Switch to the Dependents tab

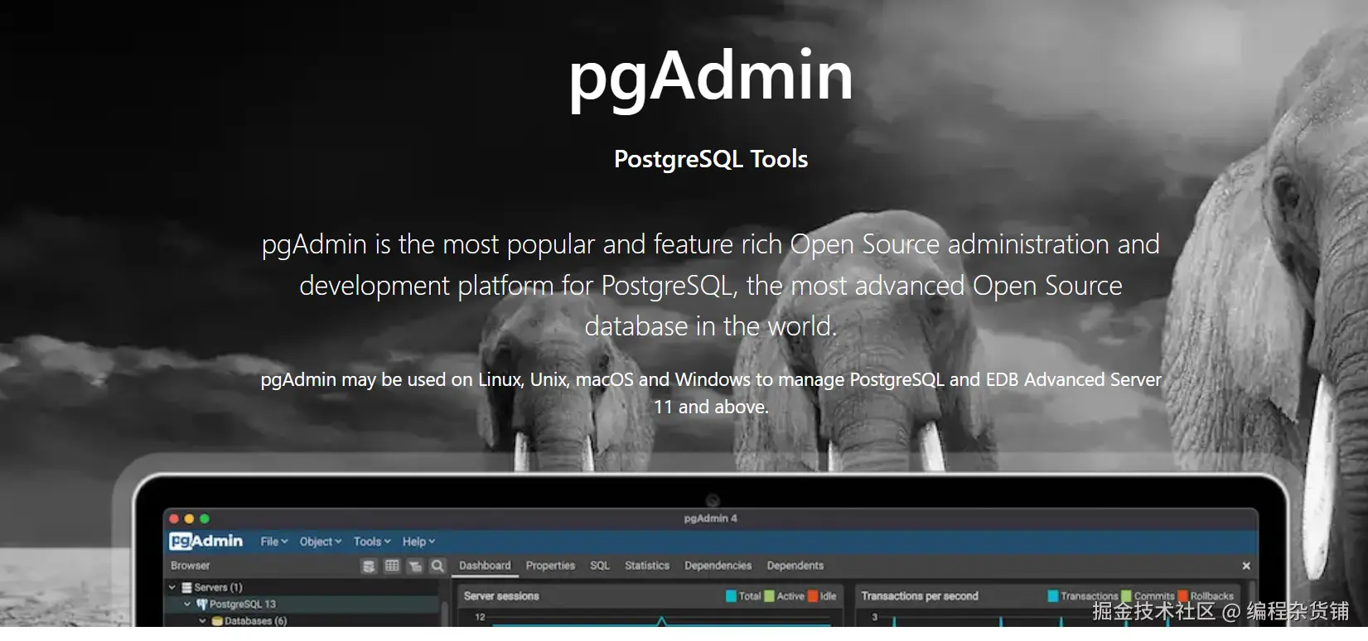pyautogui.click(x=795, y=566)
